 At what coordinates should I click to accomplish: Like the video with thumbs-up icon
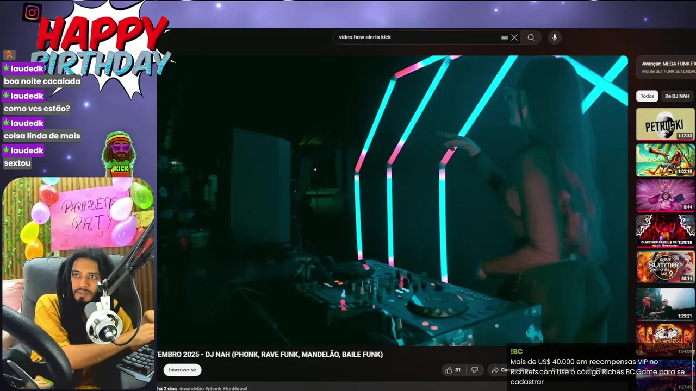pos(449,370)
